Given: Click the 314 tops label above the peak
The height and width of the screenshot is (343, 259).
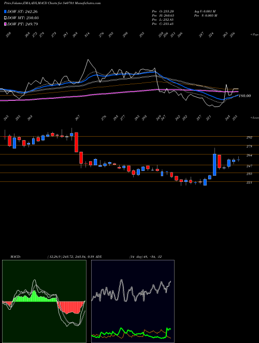Looking at the screenshot, I should tap(87, 35).
